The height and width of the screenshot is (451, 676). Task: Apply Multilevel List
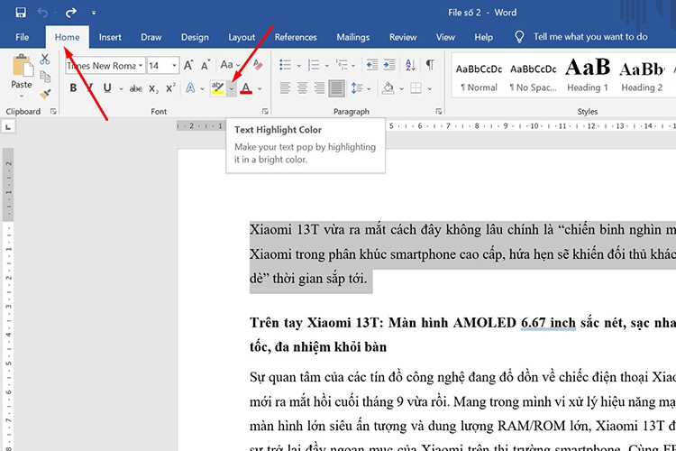tap(342, 65)
